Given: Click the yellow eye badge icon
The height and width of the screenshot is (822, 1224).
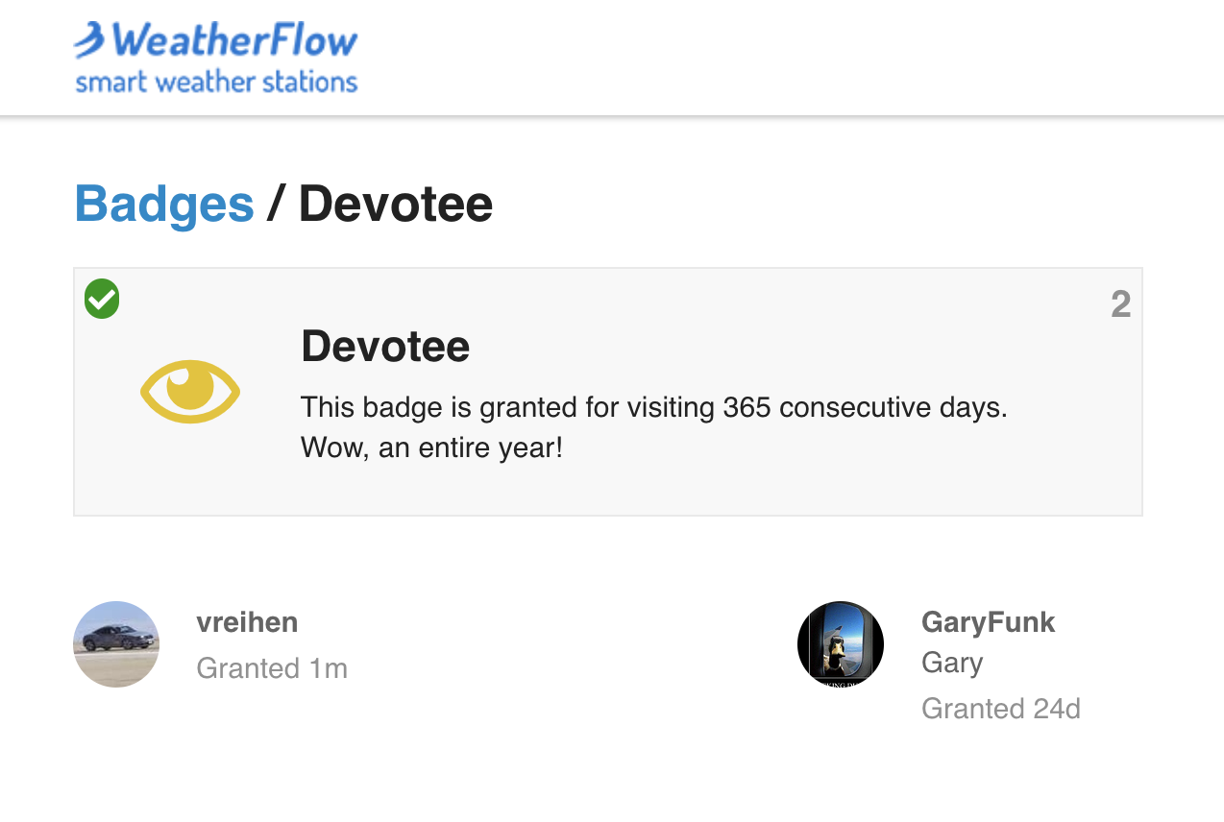Looking at the screenshot, I should (x=190, y=391).
